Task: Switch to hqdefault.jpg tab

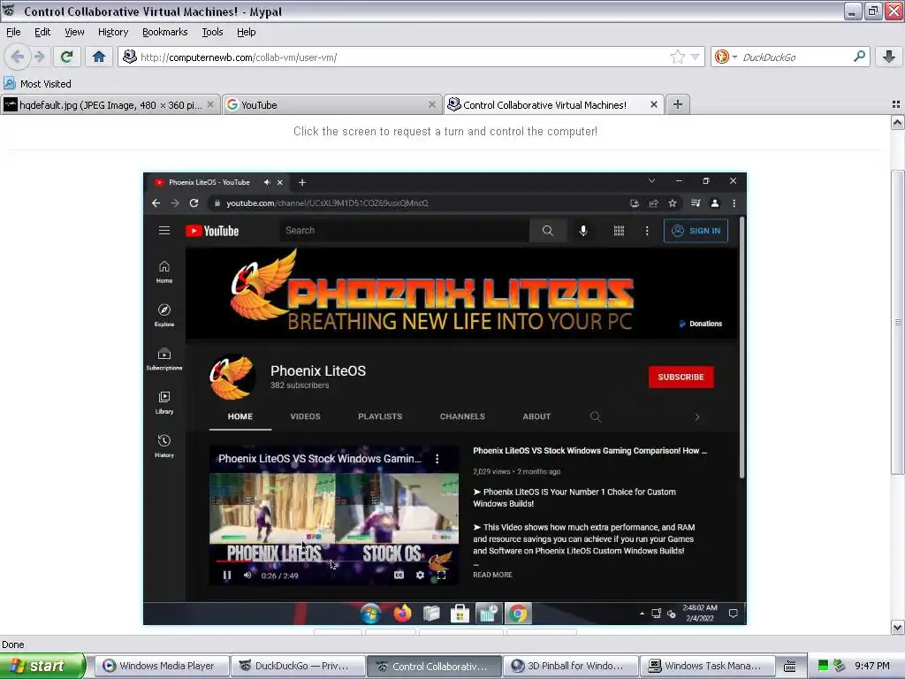Action: click(110, 104)
